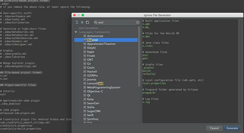Click '## File-based project format:' in editor

tap(21, 72)
